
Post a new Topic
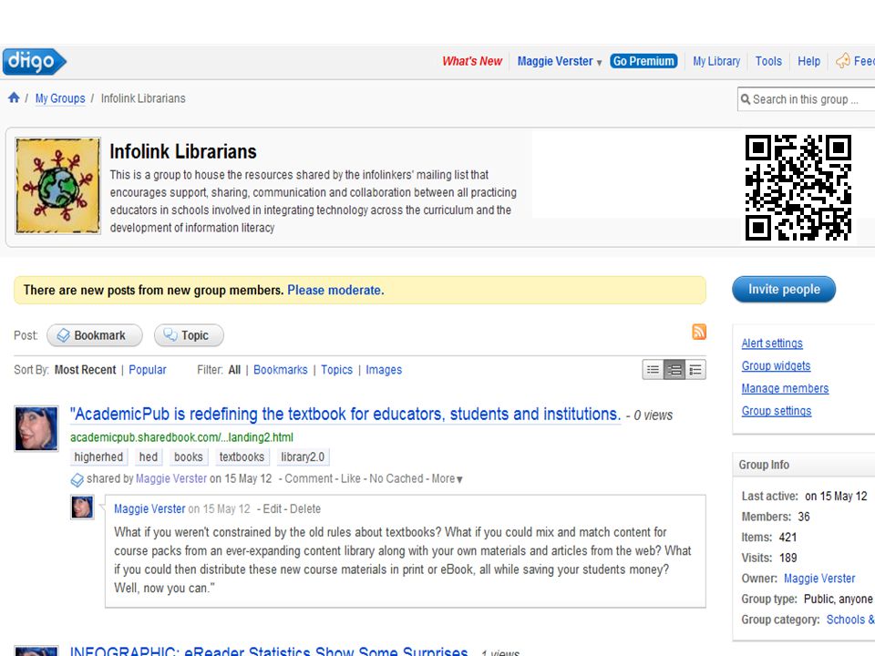coord(189,335)
